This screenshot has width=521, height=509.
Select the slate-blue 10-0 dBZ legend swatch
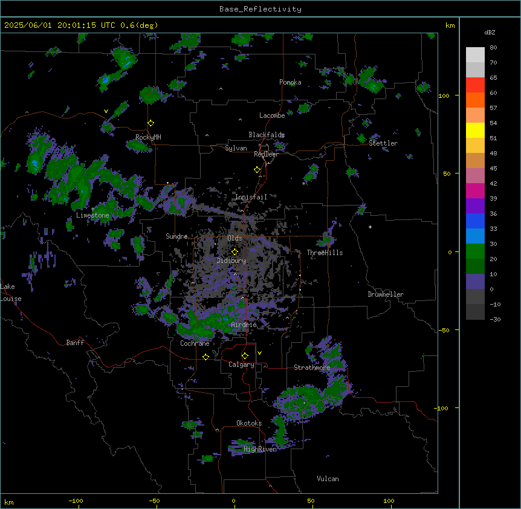[x=475, y=282]
